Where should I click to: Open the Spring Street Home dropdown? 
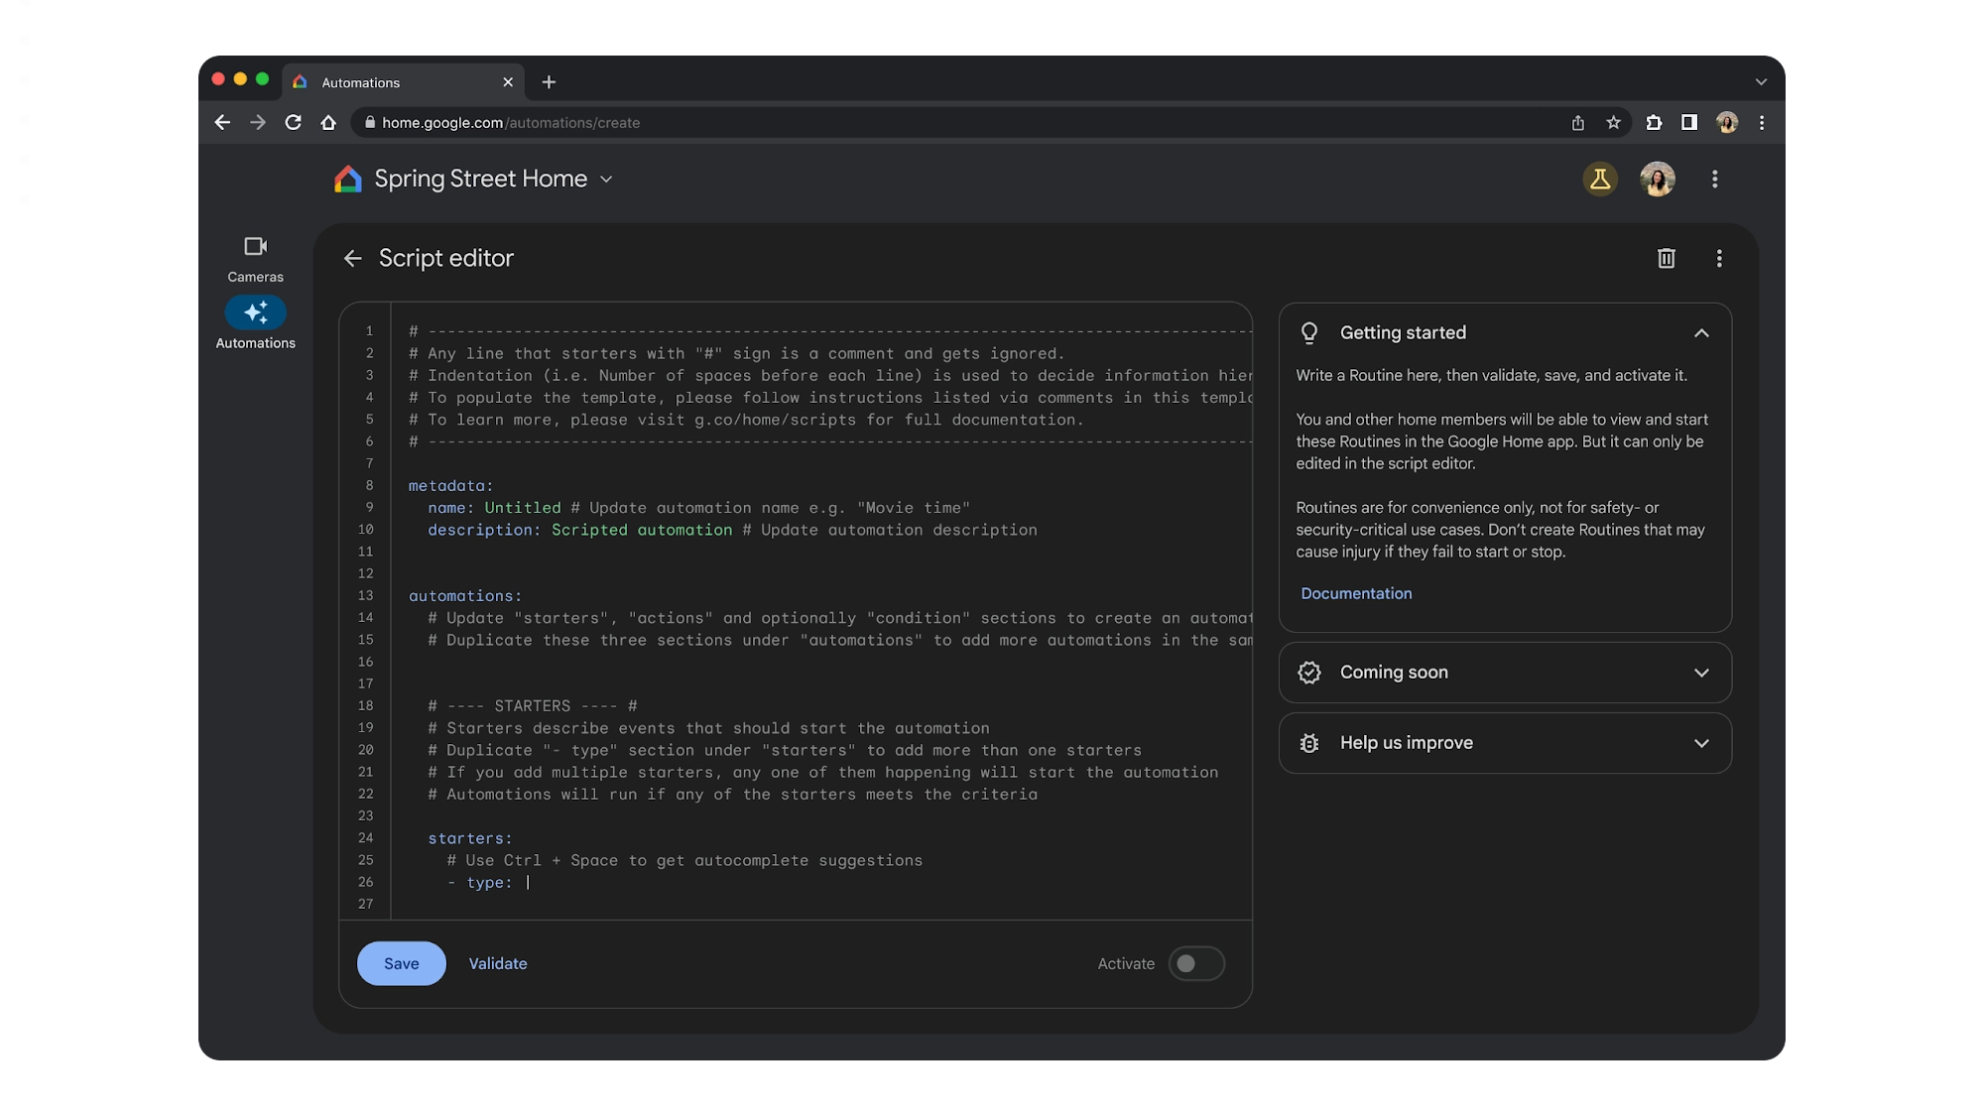pyautogui.click(x=606, y=180)
